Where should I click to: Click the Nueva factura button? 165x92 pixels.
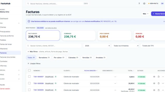[158, 14]
